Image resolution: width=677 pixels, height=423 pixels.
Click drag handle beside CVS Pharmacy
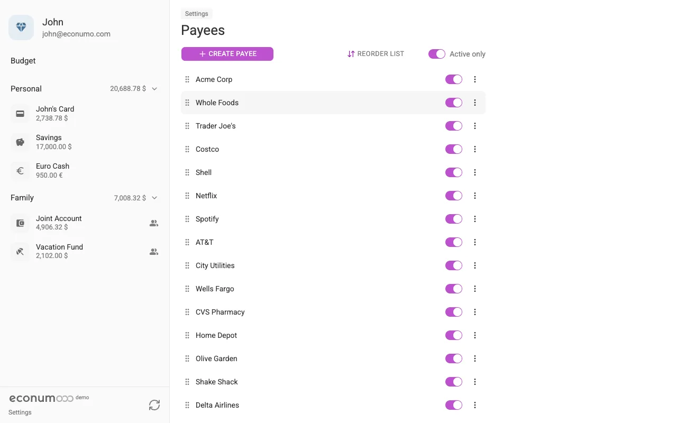point(187,312)
